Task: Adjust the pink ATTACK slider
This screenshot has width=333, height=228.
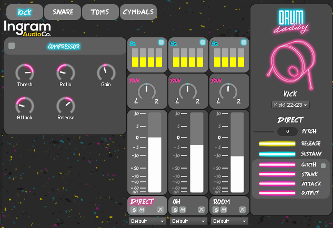Action: click(277, 184)
